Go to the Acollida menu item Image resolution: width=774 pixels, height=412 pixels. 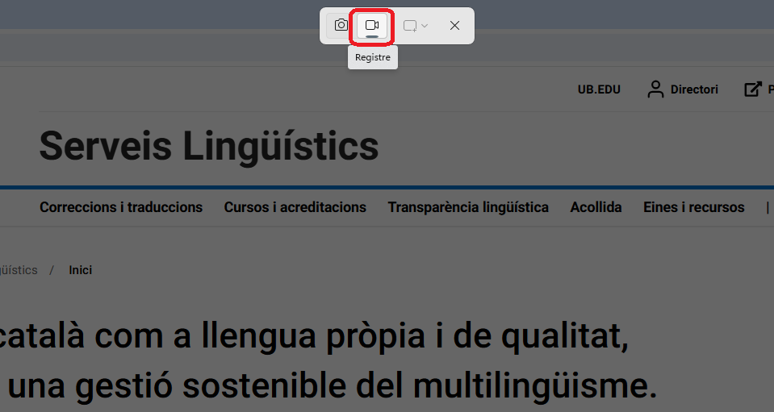596,207
